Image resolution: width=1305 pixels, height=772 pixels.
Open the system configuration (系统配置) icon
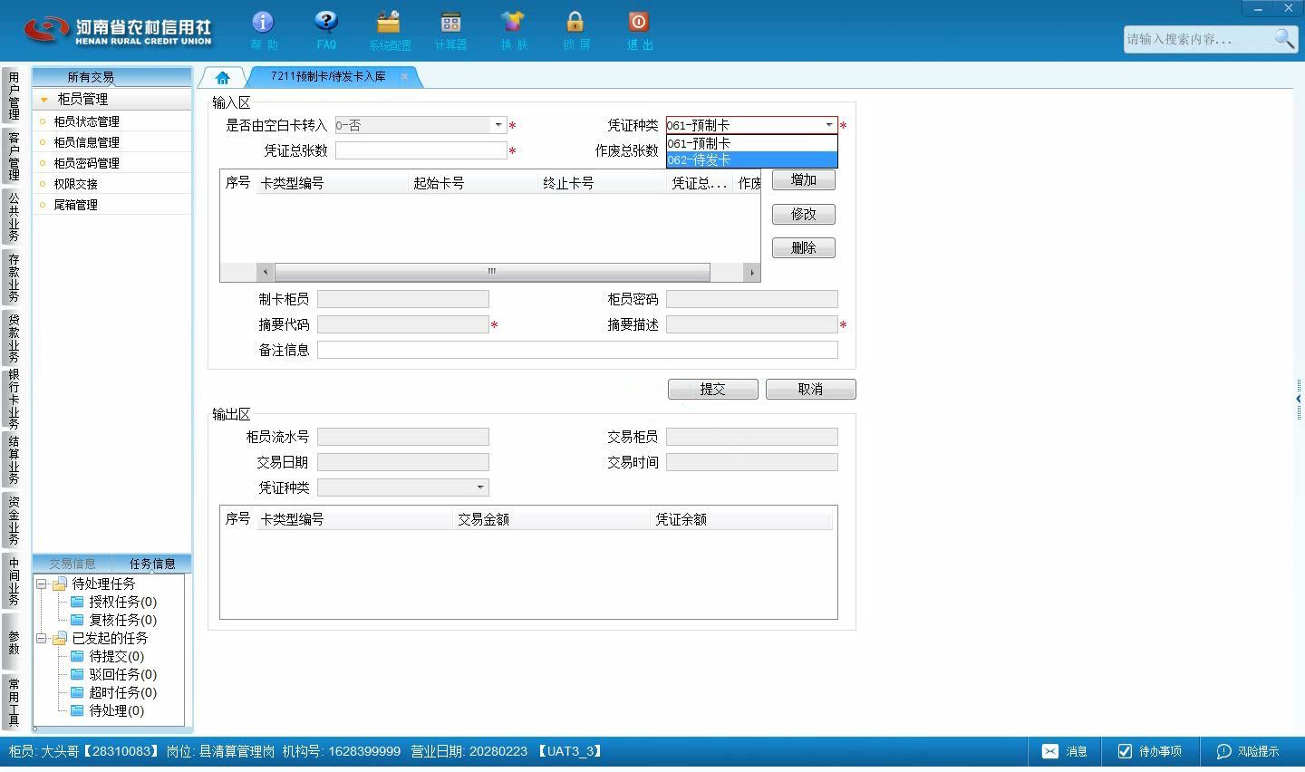click(389, 22)
